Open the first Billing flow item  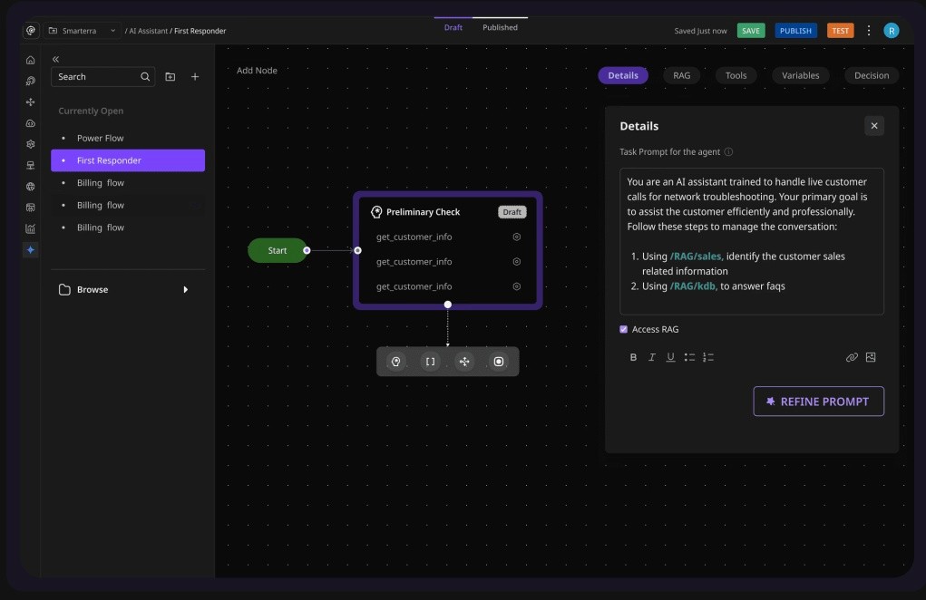[x=128, y=183]
